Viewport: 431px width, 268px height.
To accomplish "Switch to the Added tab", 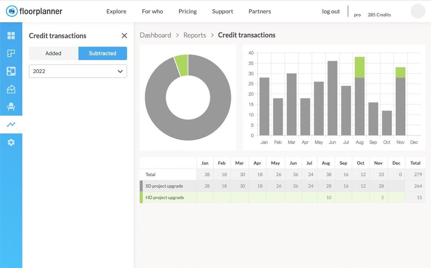I will 53,53.
